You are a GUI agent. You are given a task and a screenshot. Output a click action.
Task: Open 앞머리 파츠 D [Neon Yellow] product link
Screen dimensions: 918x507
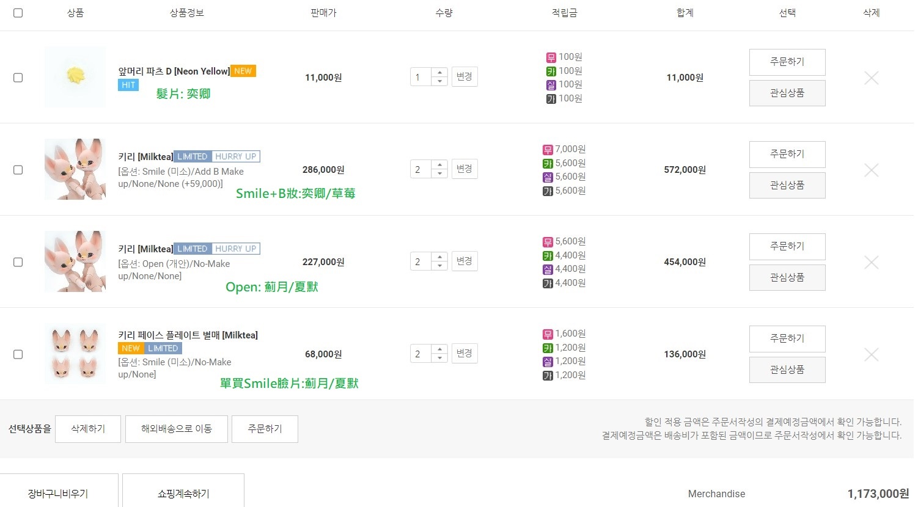(x=174, y=71)
